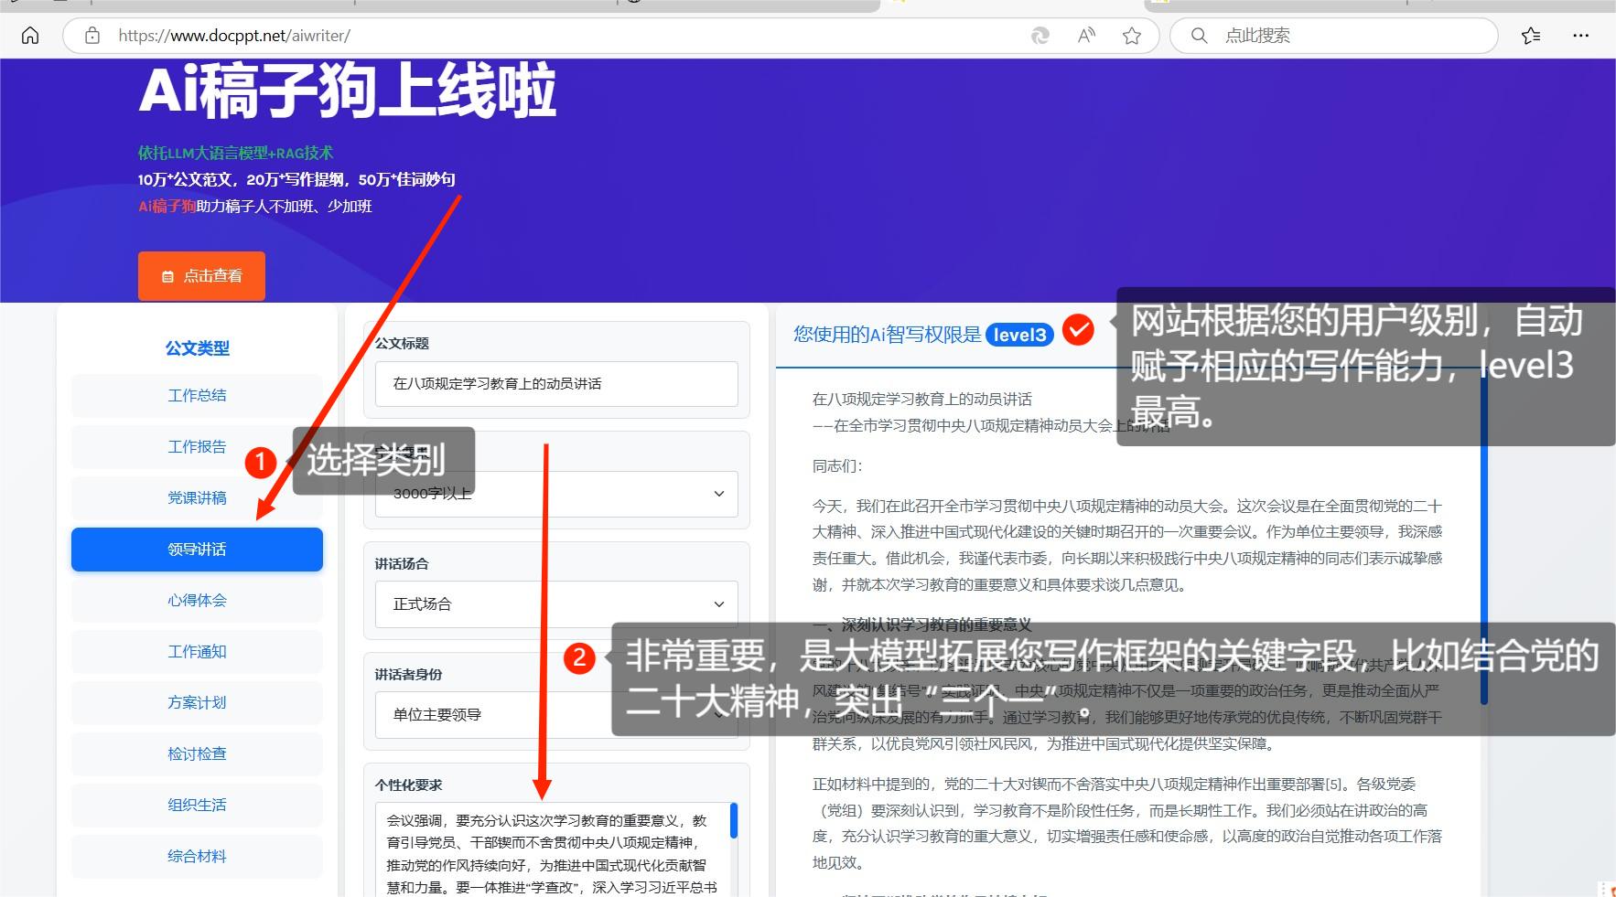Click the 公文标题 title input field
Viewport: 1616px width, 897px height.
click(x=556, y=384)
